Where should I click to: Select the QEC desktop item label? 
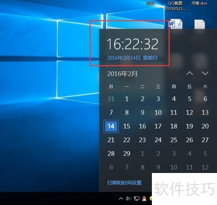click(151, 3)
